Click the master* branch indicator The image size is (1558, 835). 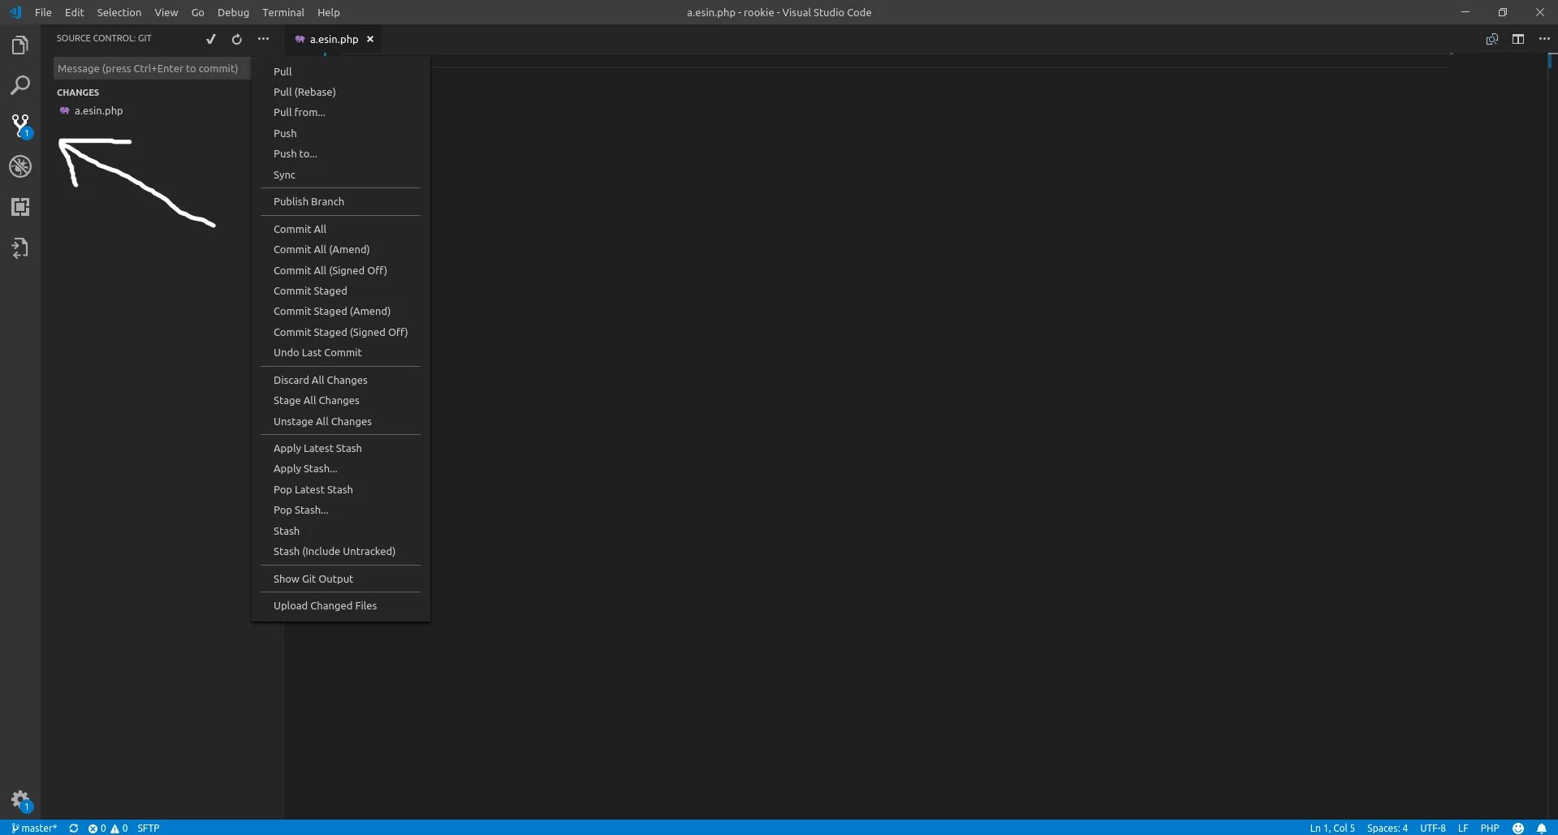pyautogui.click(x=34, y=828)
